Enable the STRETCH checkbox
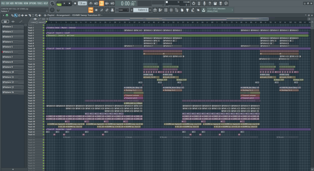 pyautogui.click(x=44, y=22)
